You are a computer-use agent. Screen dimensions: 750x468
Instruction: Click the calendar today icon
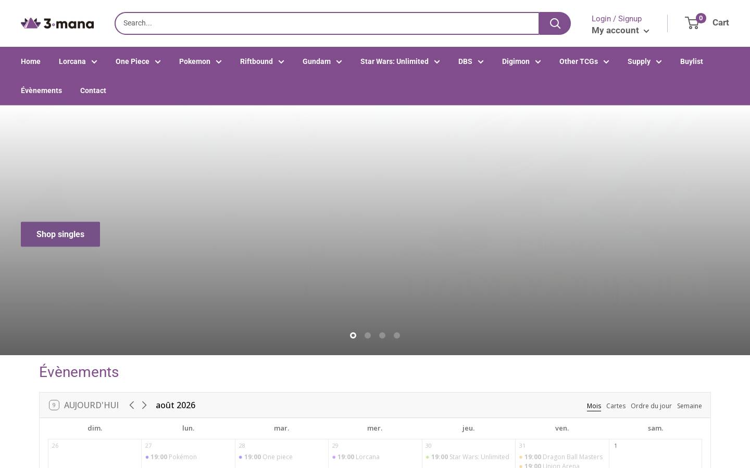[x=54, y=405]
